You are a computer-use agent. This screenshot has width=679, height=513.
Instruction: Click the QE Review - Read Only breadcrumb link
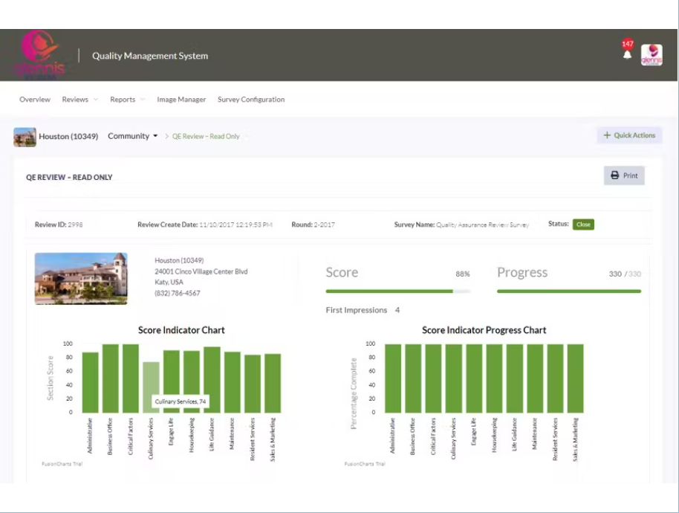[x=206, y=136]
